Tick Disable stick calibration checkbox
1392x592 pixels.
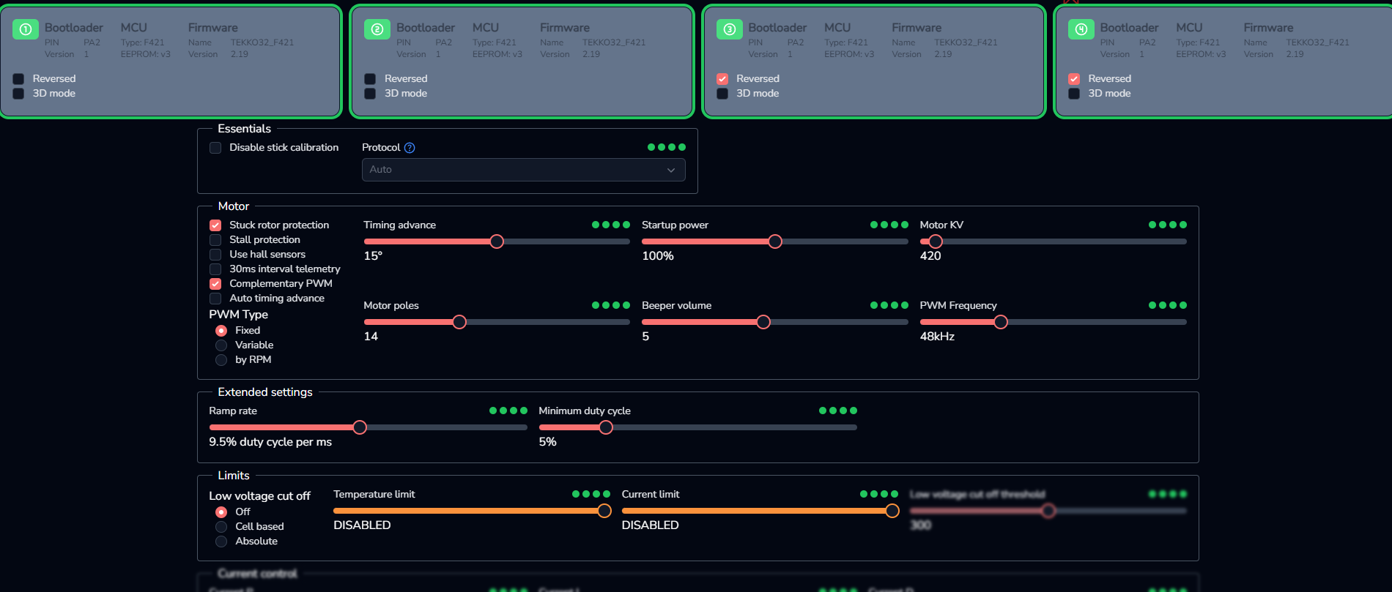pyautogui.click(x=215, y=148)
